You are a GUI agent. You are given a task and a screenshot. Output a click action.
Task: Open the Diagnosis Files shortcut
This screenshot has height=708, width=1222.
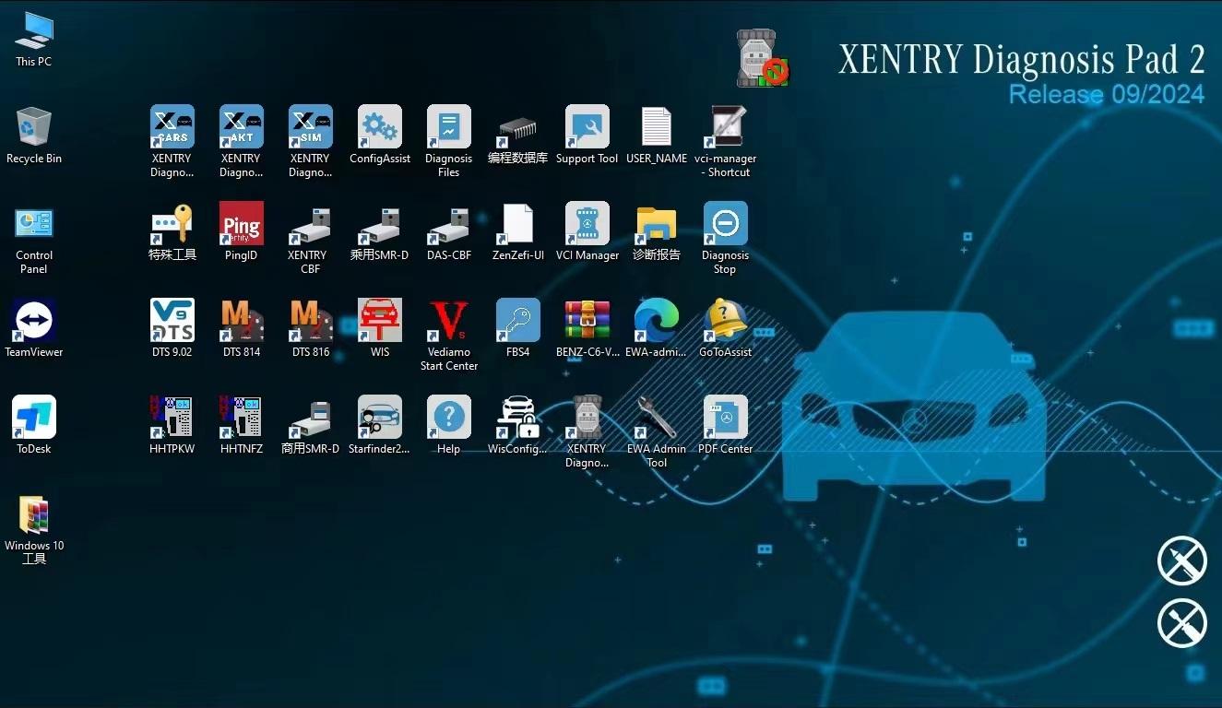coord(448,127)
